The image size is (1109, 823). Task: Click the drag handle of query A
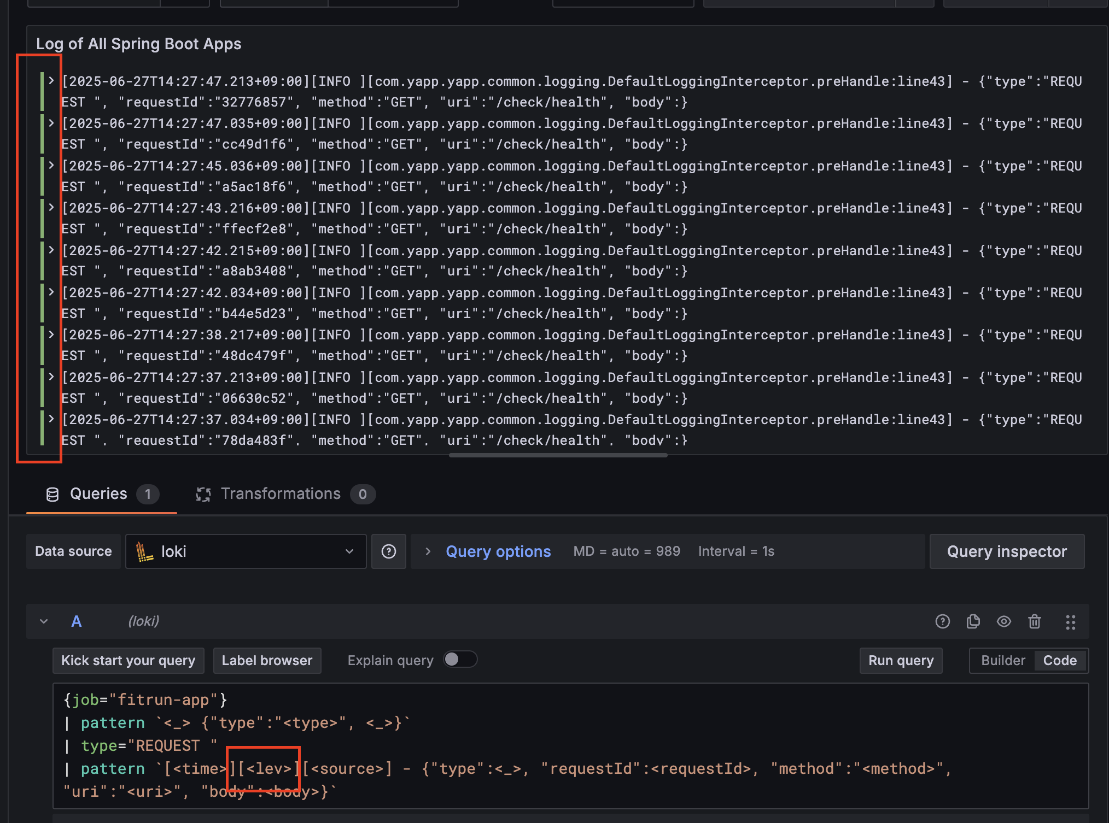[x=1071, y=622]
